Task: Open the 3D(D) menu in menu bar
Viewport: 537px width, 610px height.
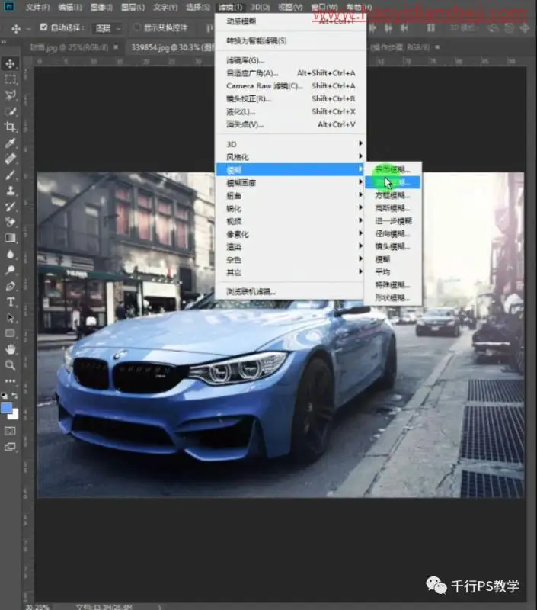Action: tap(260, 7)
